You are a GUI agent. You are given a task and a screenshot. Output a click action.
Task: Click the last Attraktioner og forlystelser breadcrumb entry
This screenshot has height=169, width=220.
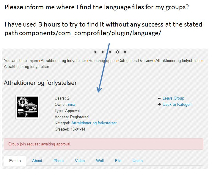click(x=26, y=67)
